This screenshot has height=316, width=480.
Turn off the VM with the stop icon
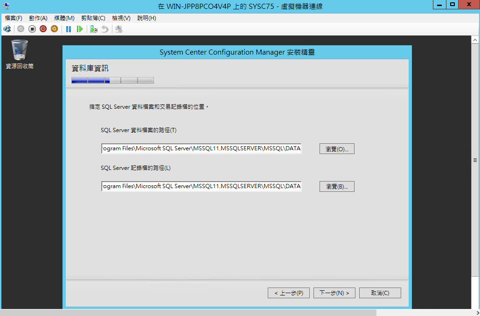[32, 29]
